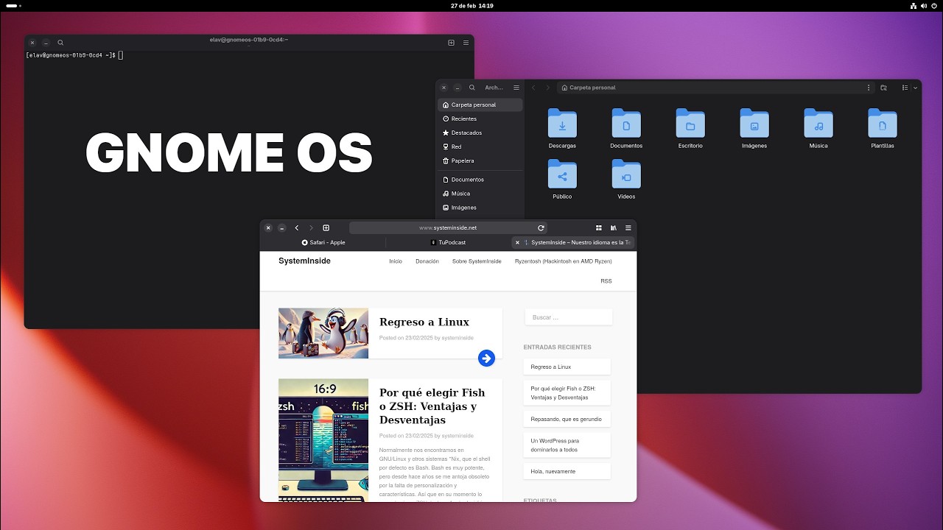Open a new browser tab
This screenshot has width=943, height=530.
point(326,228)
